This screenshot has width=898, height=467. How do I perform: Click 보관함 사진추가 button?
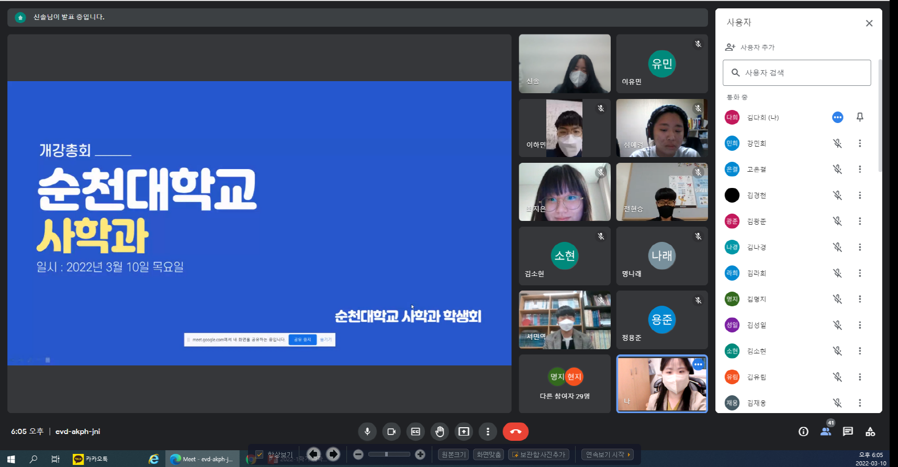click(539, 454)
